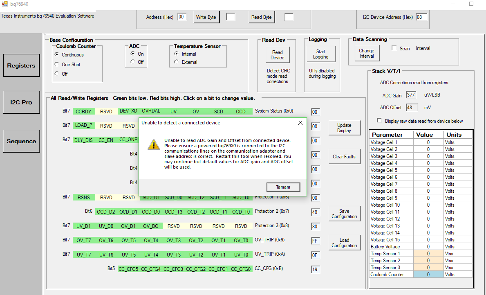The image size is (486, 295).
Task: Focus the Address (Hex) input field
Action: 182,17
